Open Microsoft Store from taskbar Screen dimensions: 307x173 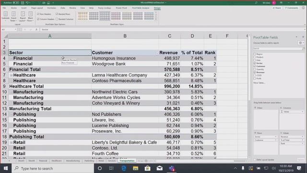147,168
